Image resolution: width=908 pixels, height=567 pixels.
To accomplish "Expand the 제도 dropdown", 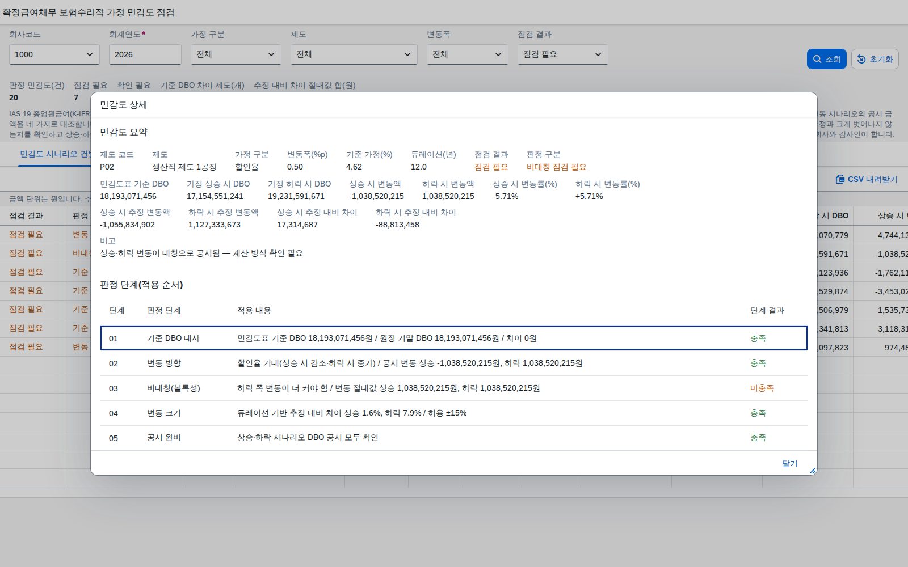I will 354,54.
